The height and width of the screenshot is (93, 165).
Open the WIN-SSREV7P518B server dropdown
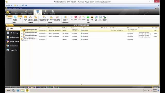(82, 25)
